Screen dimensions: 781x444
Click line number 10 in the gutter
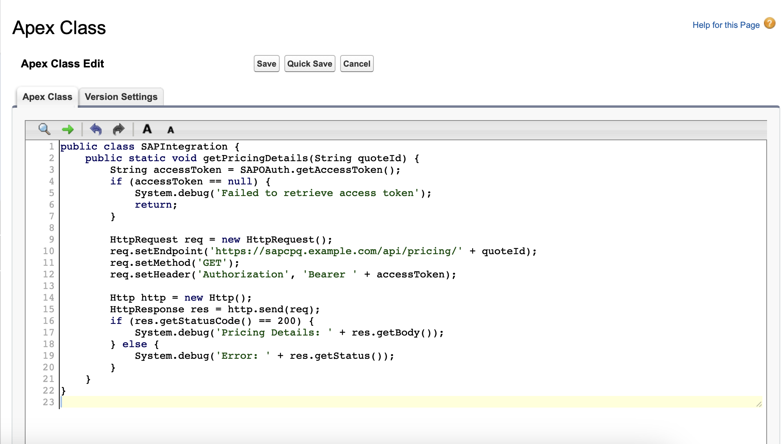[48, 251]
